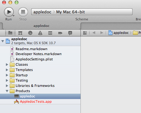Screen dimensions: 141x113
Task: Select the appledoc executable product
Action: pyautogui.click(x=40, y=96)
